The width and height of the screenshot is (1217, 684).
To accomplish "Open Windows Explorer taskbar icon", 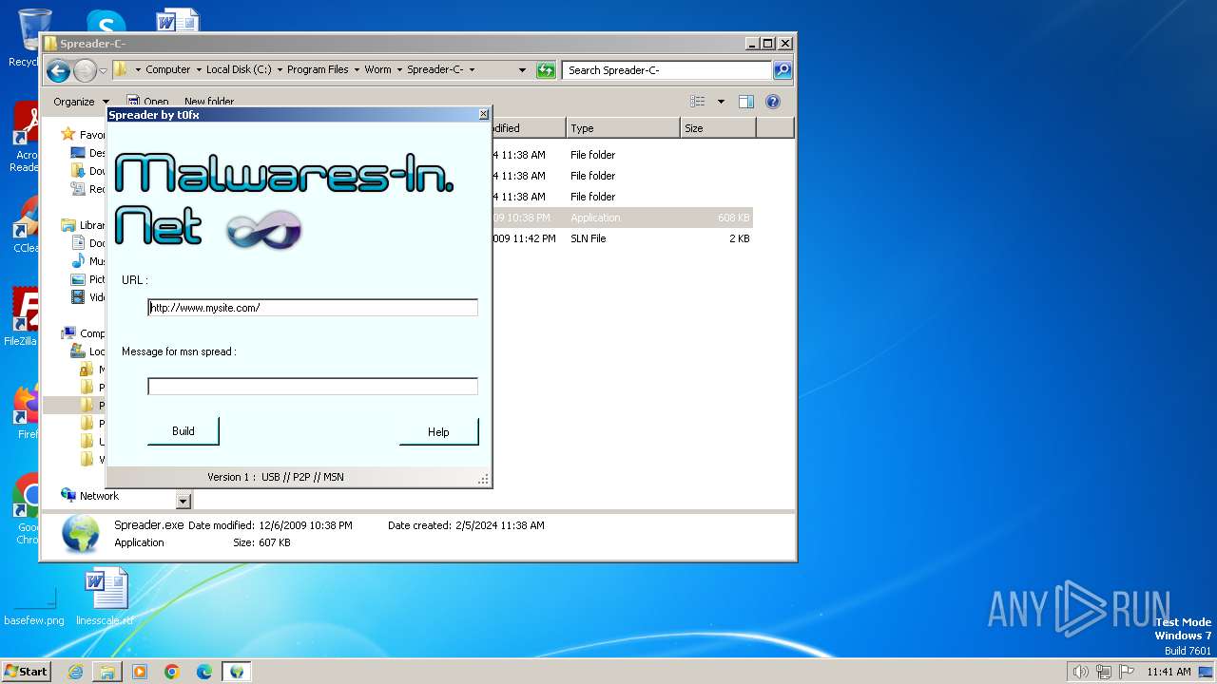I will click(107, 672).
